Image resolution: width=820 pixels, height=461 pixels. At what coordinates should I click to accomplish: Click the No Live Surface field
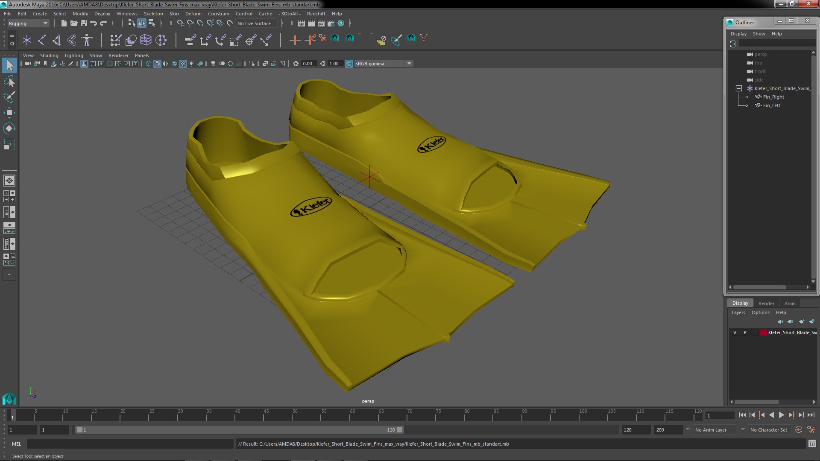[256, 23]
